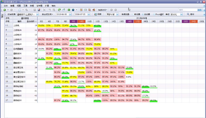Click the report sheet icon with red mark
206x118 pixels.
pos(90,10)
